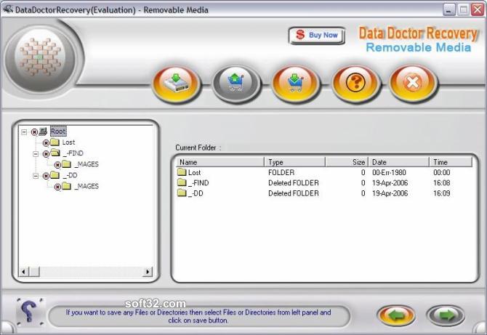Click the grey cart upload round button
Screen dimensions: 487x335
tap(236, 84)
